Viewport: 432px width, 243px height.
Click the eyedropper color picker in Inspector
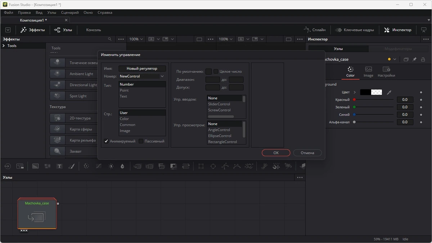(x=389, y=92)
